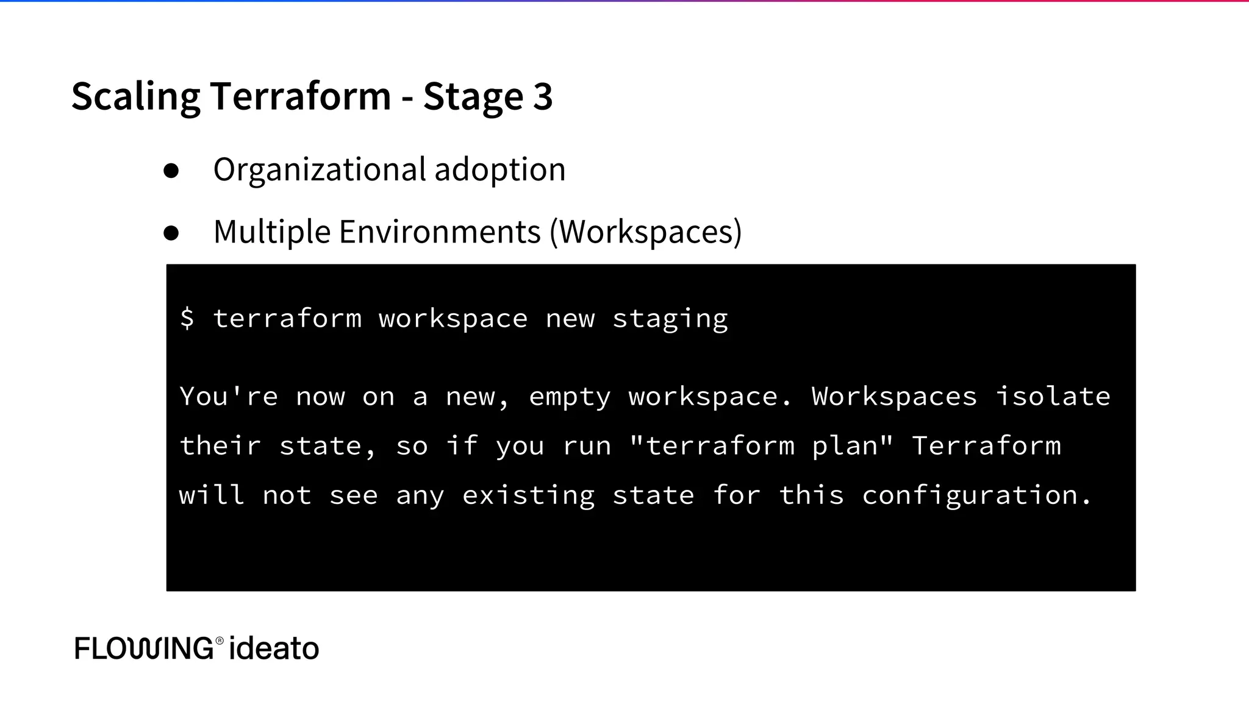Select the command line "$ terraform workspace new staging"

[x=454, y=319]
